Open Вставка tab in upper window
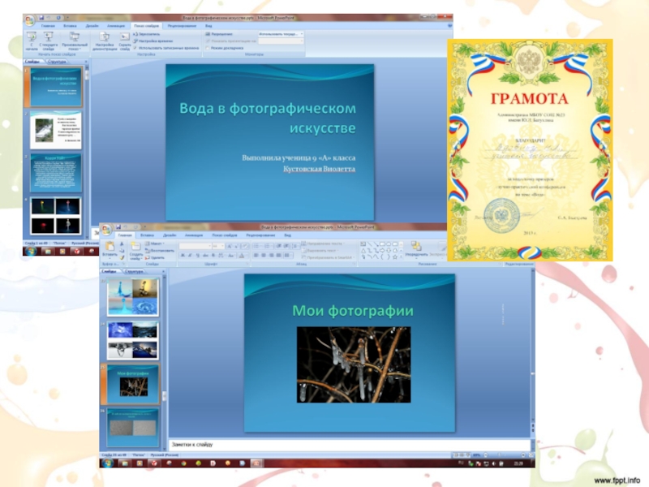This screenshot has width=649, height=487. pyautogui.click(x=70, y=26)
